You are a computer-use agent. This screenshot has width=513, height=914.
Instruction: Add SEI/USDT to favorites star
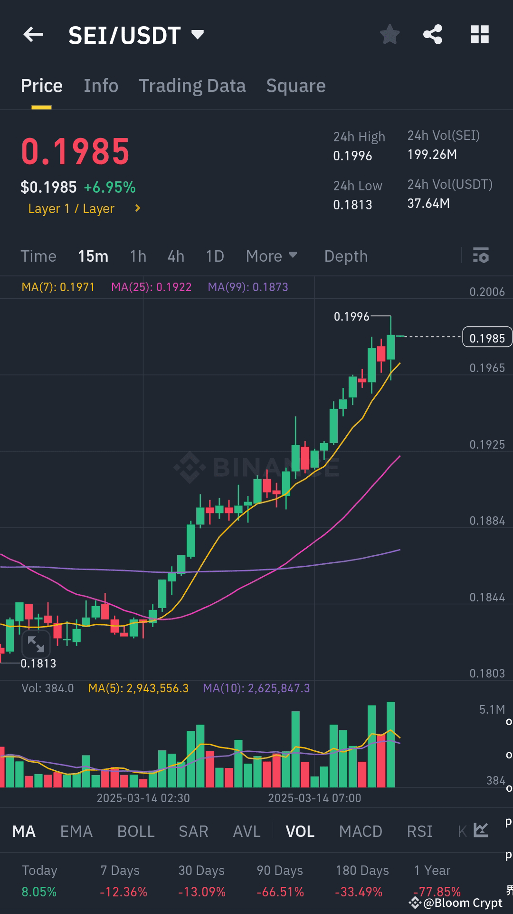pos(390,34)
